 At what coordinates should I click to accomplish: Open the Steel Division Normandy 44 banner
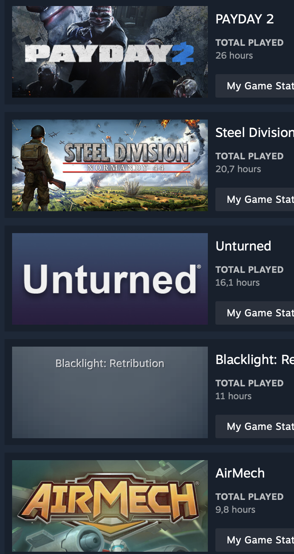click(x=110, y=165)
